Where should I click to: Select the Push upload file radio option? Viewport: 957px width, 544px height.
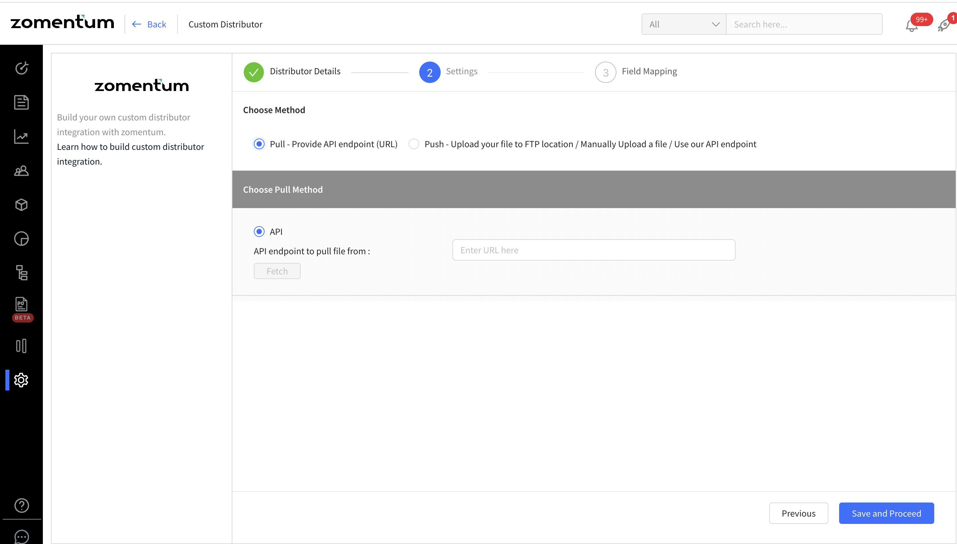point(414,144)
